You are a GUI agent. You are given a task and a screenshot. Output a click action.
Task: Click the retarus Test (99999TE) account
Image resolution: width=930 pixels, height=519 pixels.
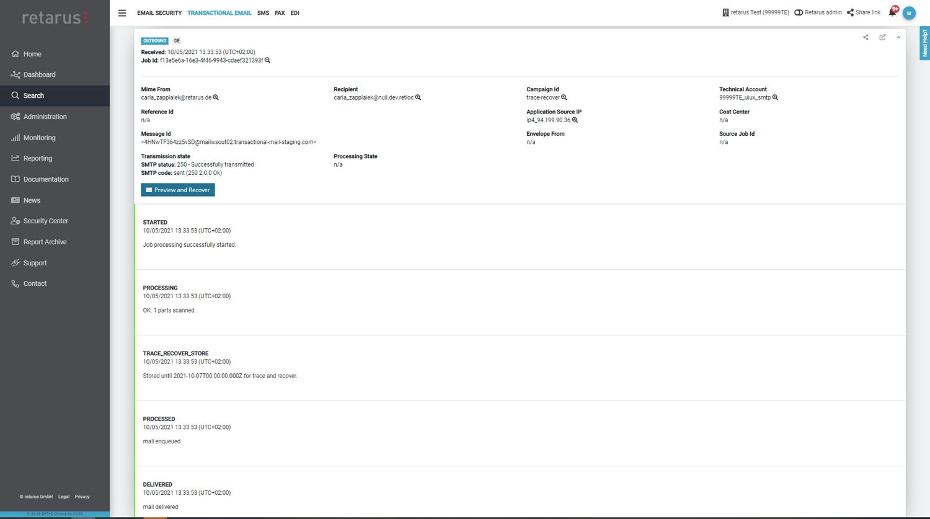pos(756,12)
